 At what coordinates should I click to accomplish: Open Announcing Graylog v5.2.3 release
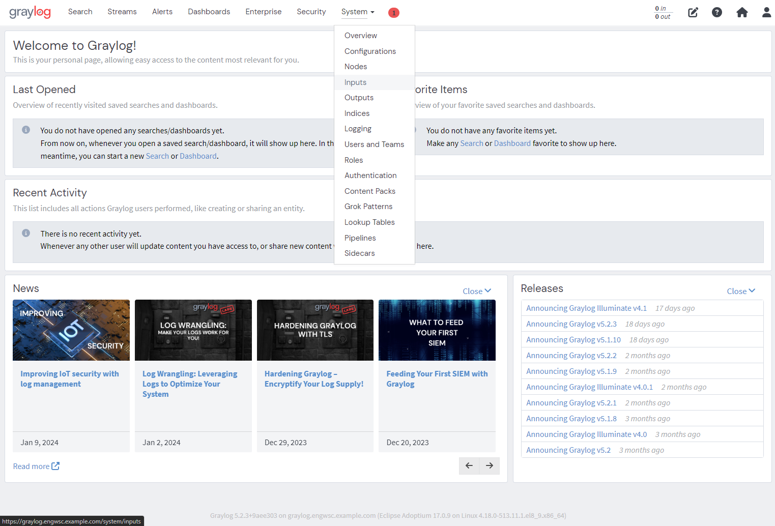[571, 324]
